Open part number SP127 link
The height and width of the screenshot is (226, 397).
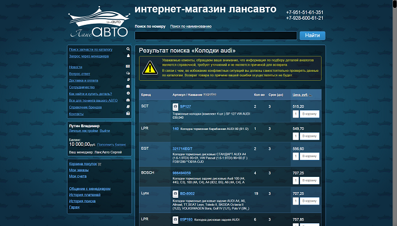[185, 106]
